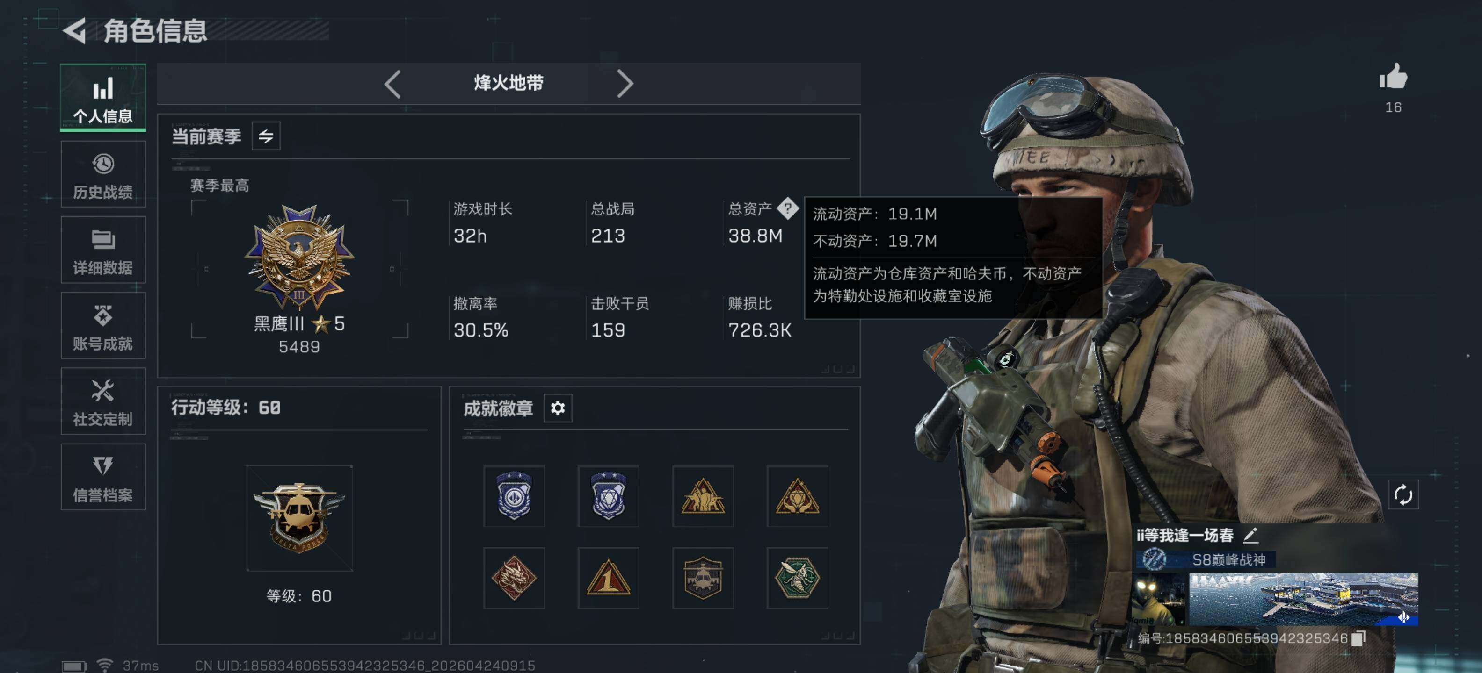Copy the player ID number icon
Image resolution: width=1482 pixels, height=673 pixels.
click(x=1358, y=638)
